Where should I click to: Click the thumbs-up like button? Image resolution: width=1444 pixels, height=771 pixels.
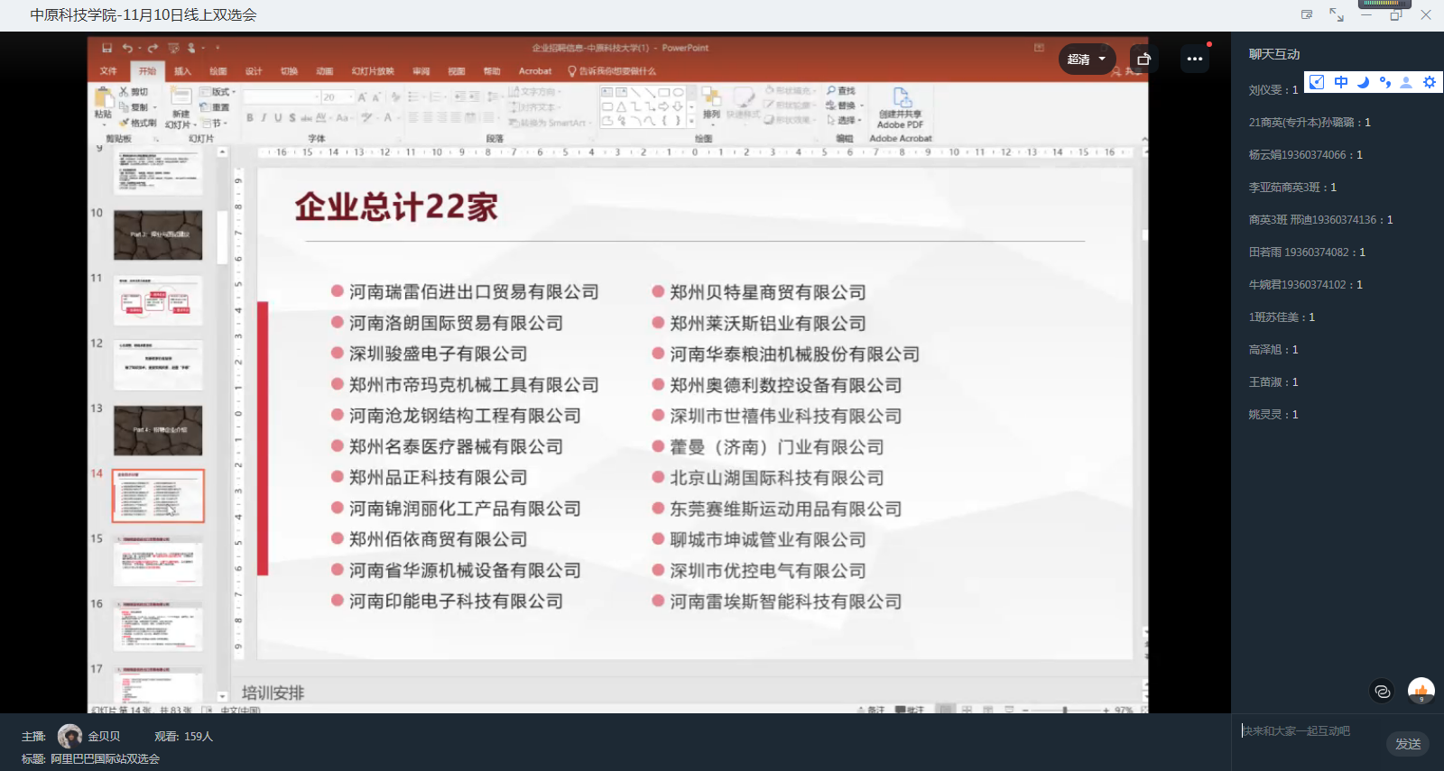[x=1421, y=692]
